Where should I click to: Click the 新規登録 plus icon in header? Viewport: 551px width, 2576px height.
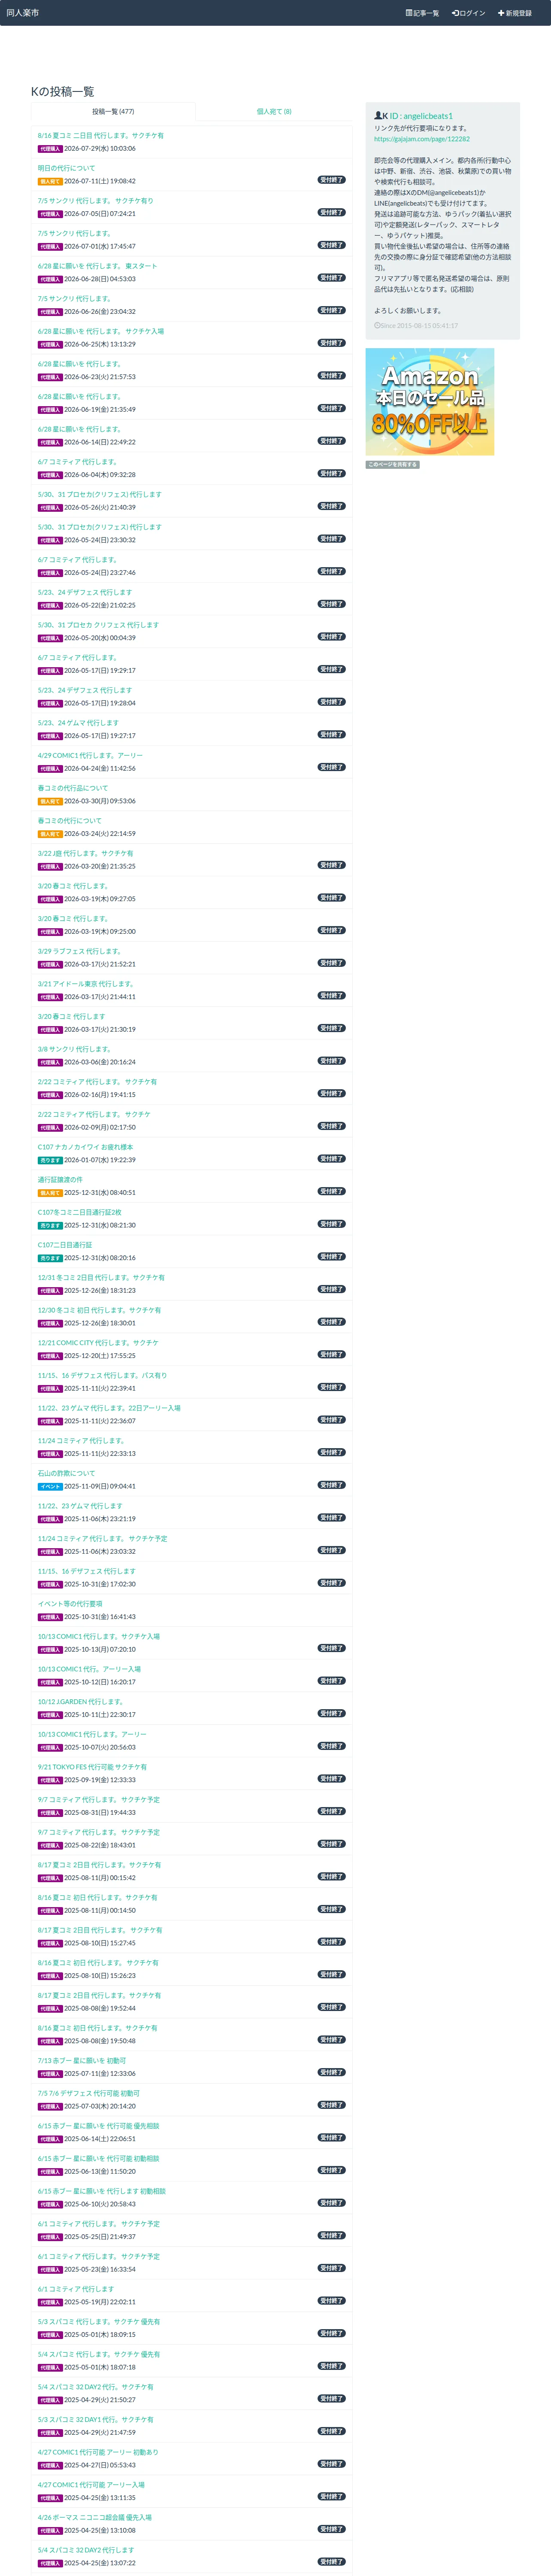click(x=501, y=13)
